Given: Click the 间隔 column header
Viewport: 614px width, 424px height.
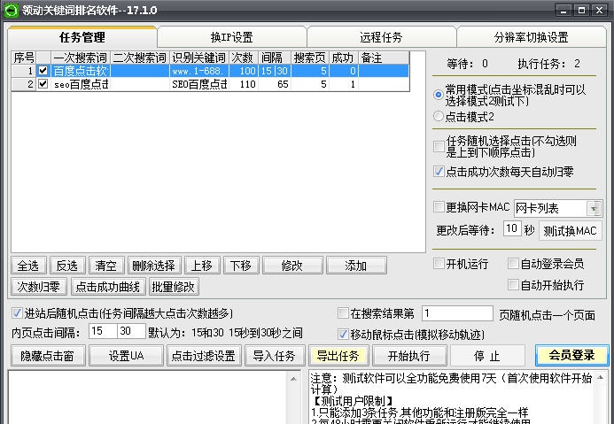Looking at the screenshot, I should tap(275, 58).
